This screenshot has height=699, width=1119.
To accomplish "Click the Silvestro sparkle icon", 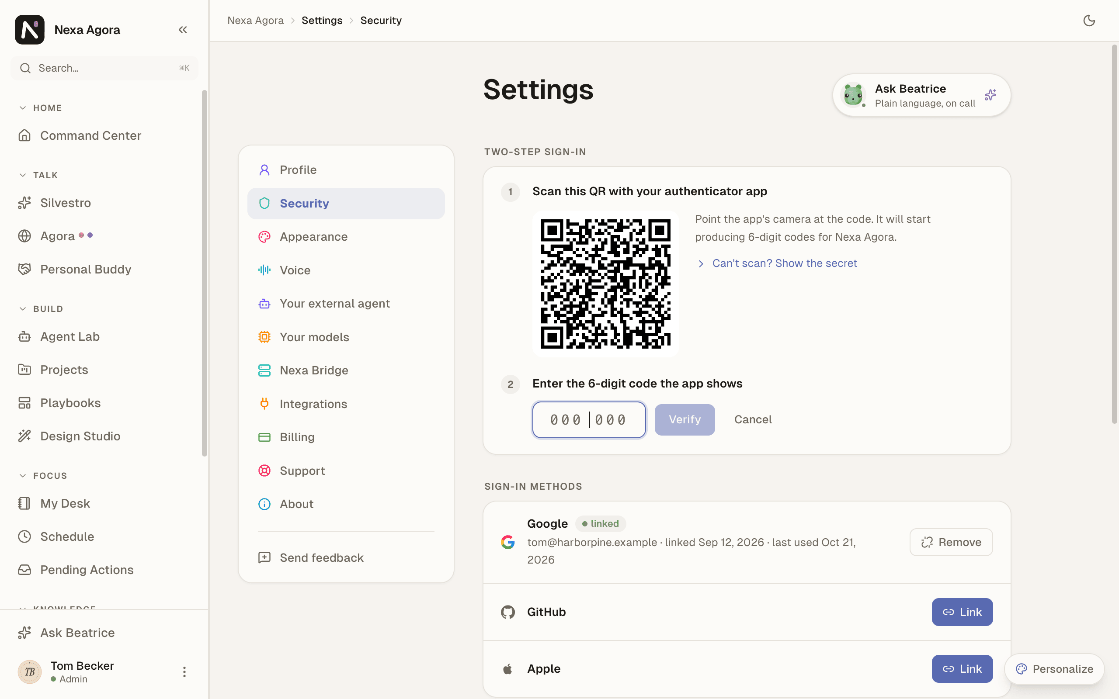I will (x=24, y=202).
